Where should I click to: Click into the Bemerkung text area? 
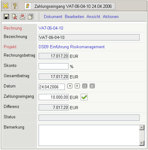click(89, 135)
